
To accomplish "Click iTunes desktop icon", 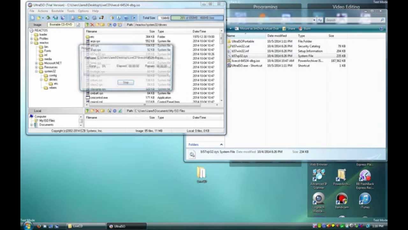I will [365, 201].
